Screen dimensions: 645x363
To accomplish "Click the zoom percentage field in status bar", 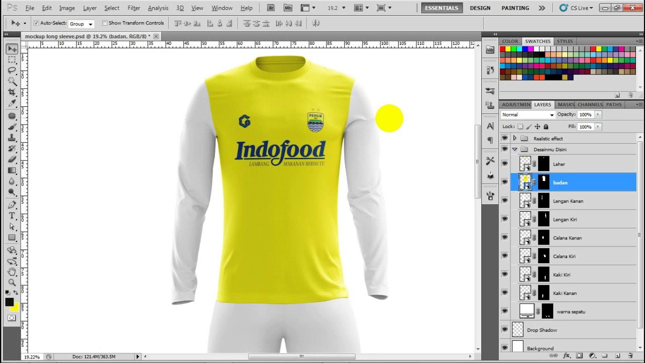I will 32,356.
